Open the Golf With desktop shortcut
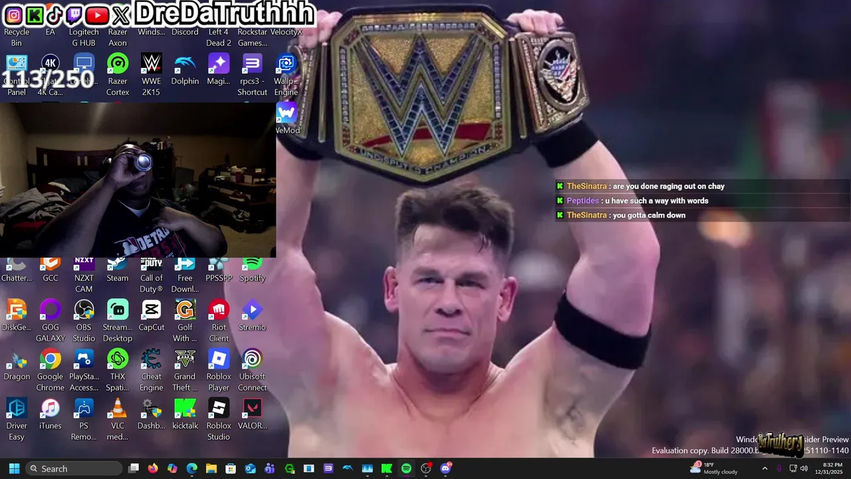 click(185, 321)
